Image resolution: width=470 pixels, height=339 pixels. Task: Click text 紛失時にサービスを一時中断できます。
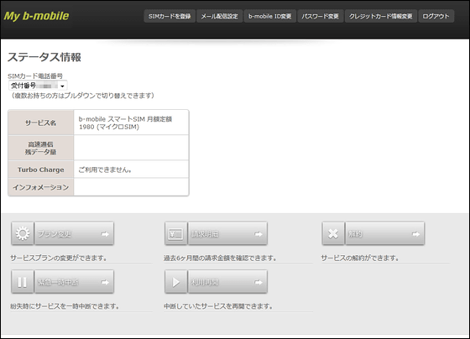pos(65,306)
